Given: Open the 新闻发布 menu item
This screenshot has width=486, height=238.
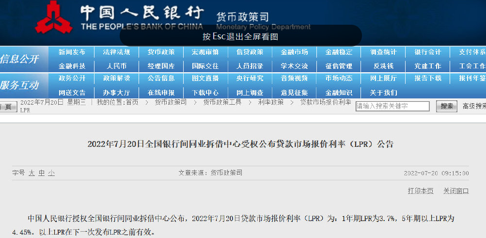Looking at the screenshot, I should tap(72, 52).
